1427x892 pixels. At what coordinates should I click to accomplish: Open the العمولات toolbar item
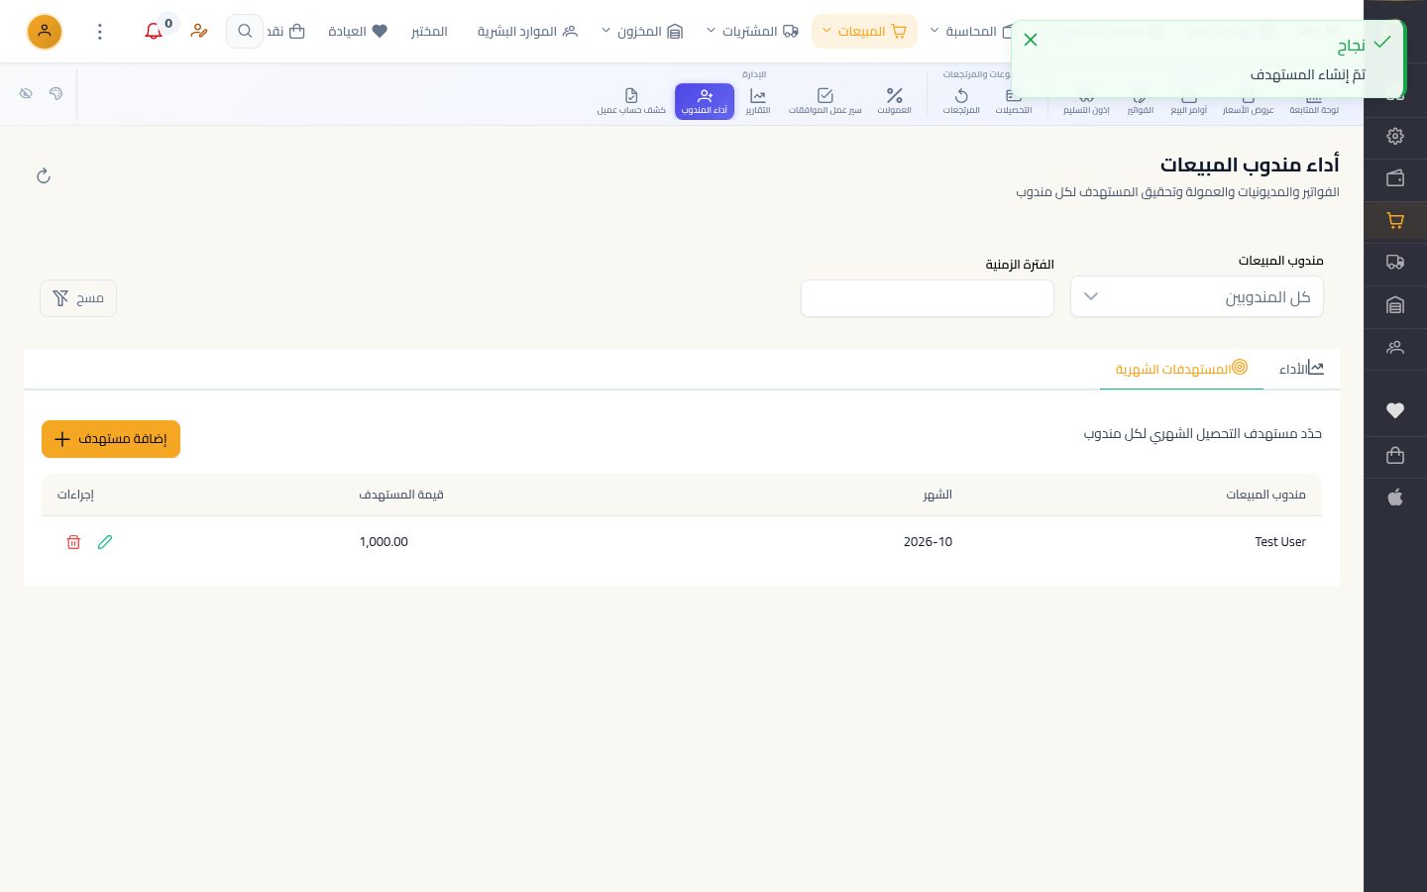click(894, 101)
